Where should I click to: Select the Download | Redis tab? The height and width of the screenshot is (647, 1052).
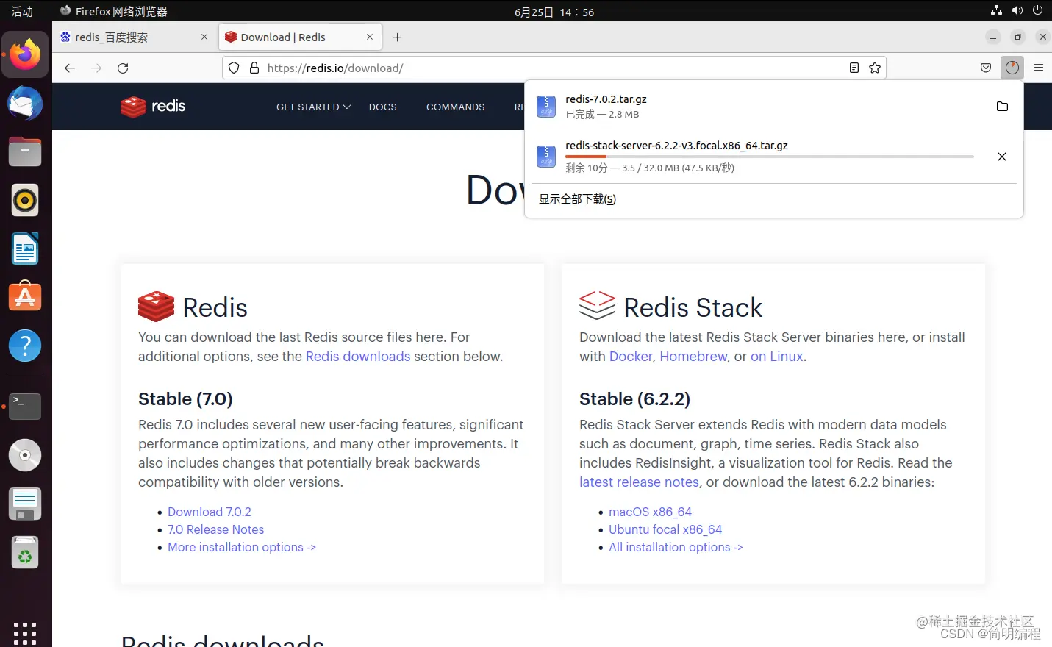click(x=300, y=37)
